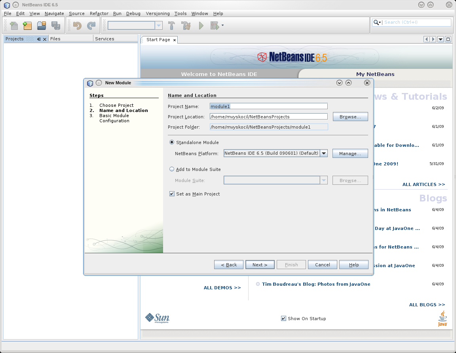Click the 'Choose Project' step text
456x353 pixels.
coord(116,105)
